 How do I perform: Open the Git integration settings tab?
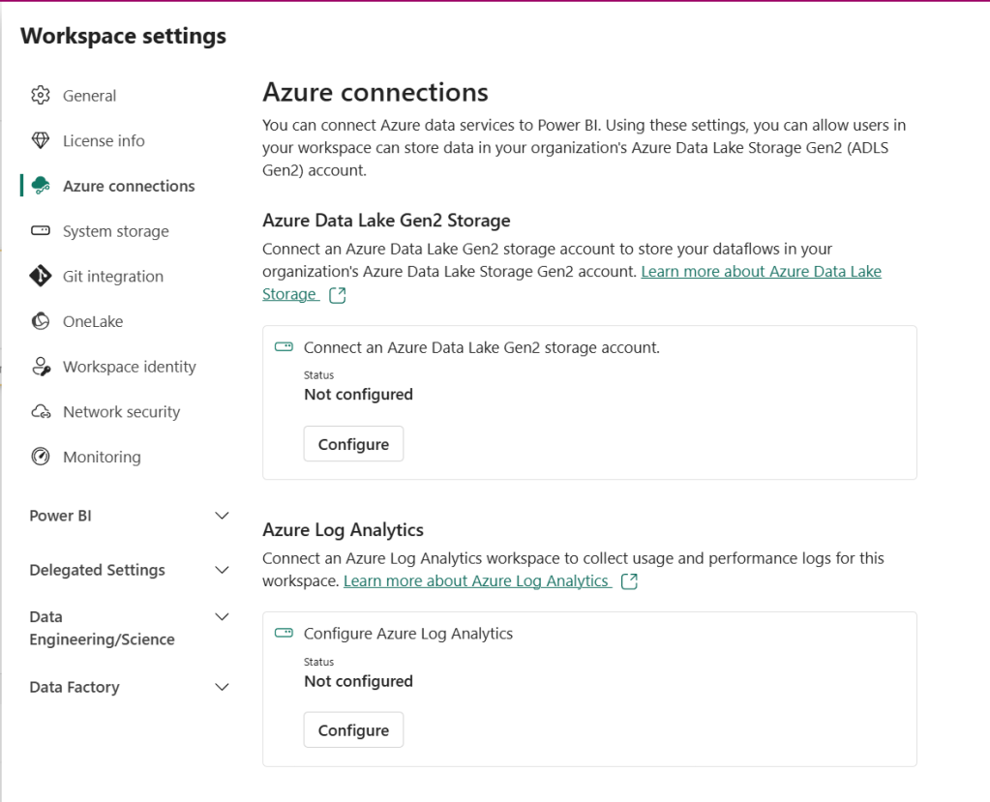pyautogui.click(x=113, y=277)
